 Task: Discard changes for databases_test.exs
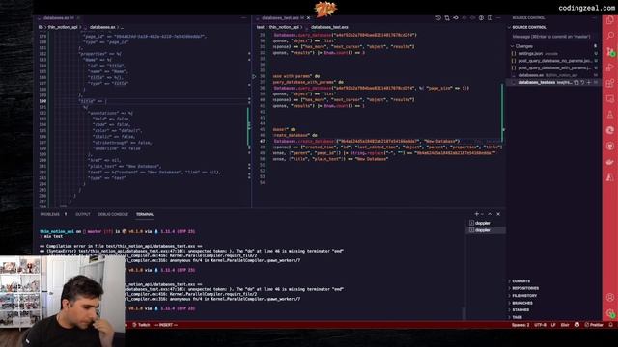(x=582, y=82)
